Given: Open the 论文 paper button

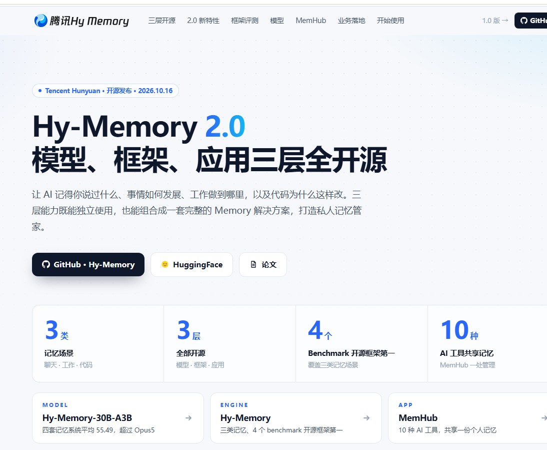Looking at the screenshot, I should pos(263,265).
